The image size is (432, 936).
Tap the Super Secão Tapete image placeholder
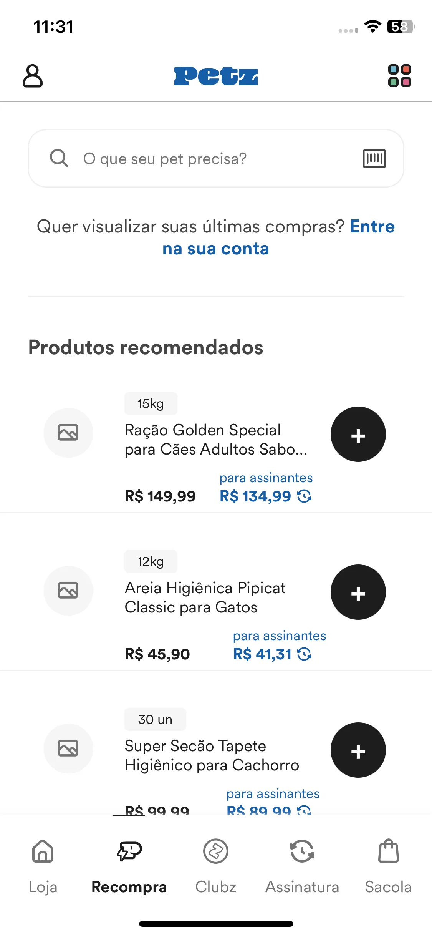68,748
